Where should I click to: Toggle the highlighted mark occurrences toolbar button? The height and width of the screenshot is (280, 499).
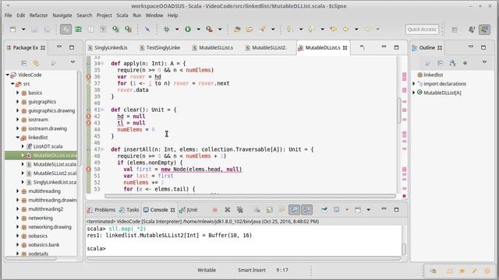(65, 30)
